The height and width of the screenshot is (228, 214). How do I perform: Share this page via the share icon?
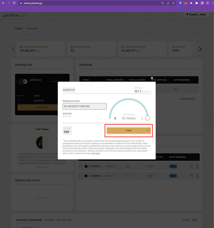coord(168,3)
